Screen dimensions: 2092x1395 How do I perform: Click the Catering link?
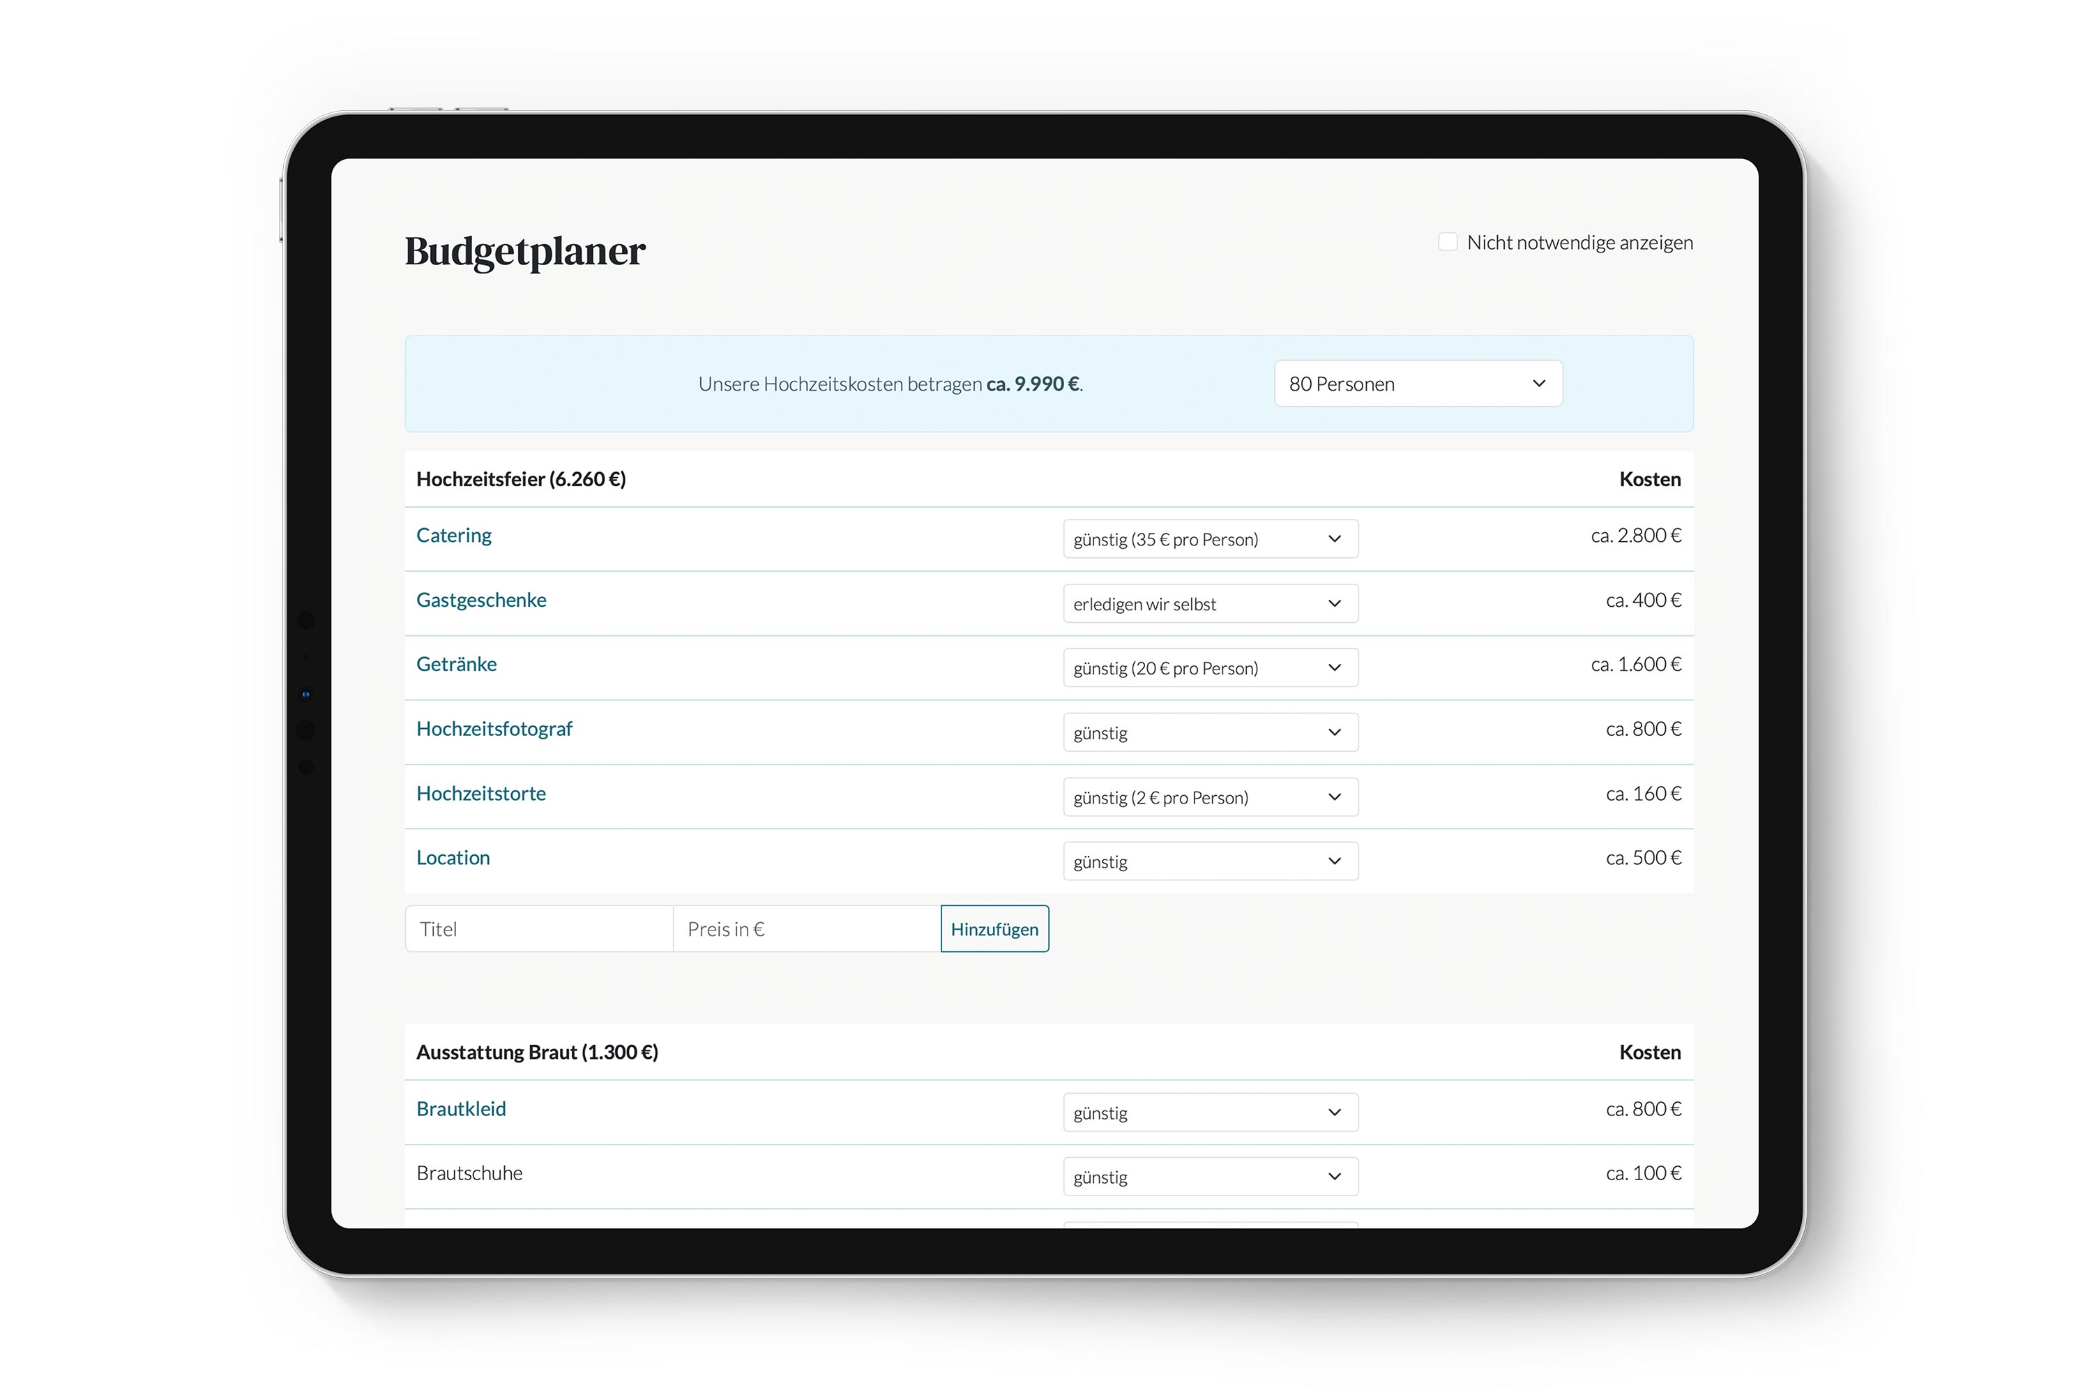click(454, 536)
